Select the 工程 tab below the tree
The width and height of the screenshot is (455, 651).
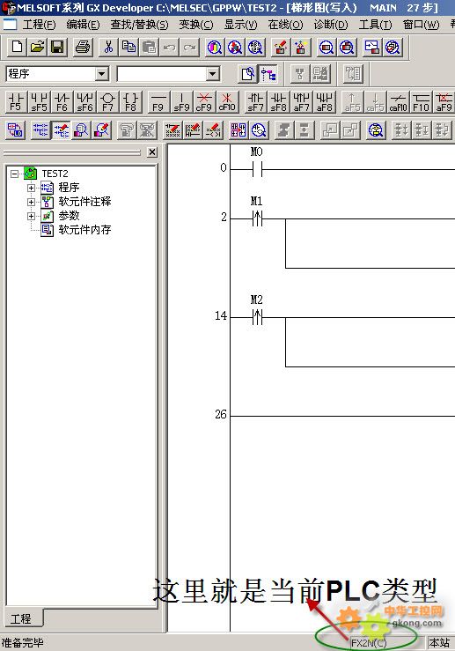21,619
